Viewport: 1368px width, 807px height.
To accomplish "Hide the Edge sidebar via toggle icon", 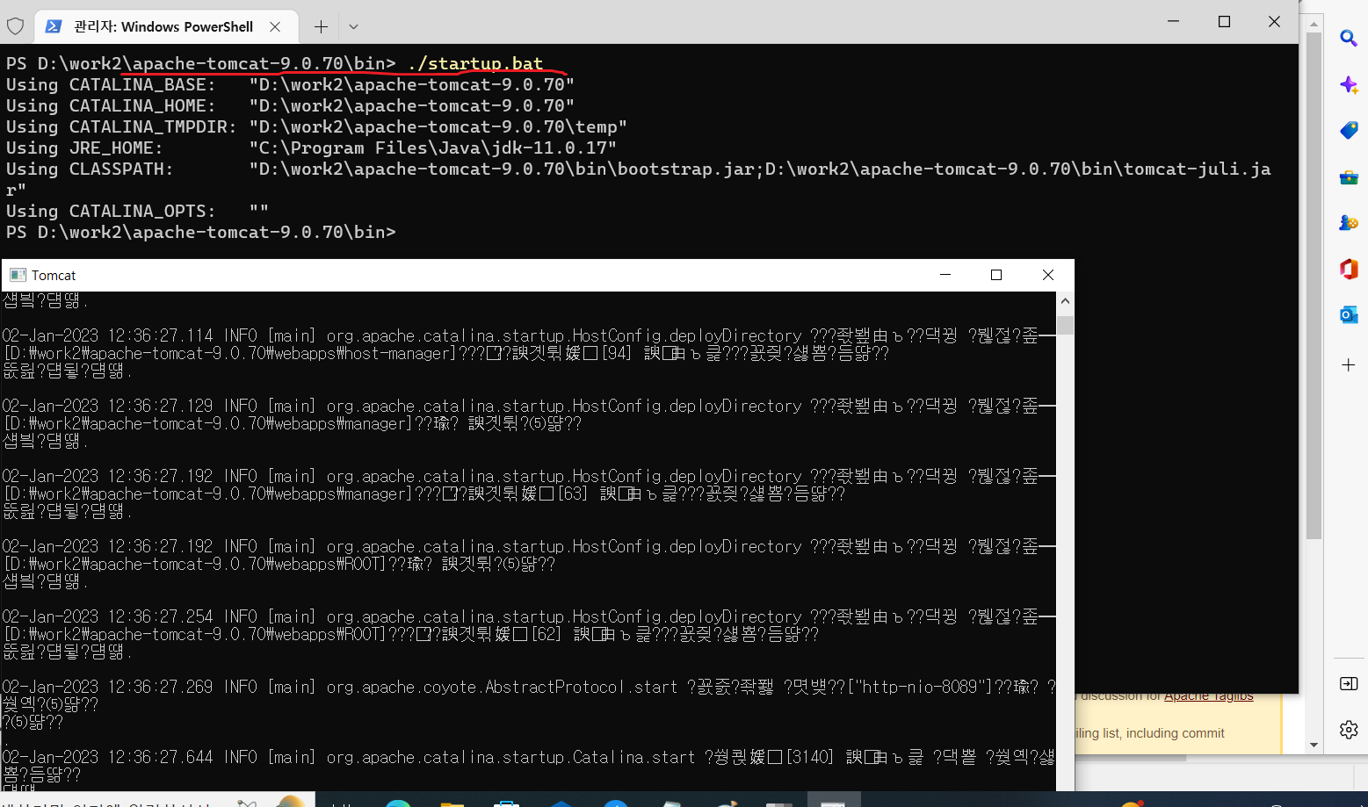I will click(1349, 683).
